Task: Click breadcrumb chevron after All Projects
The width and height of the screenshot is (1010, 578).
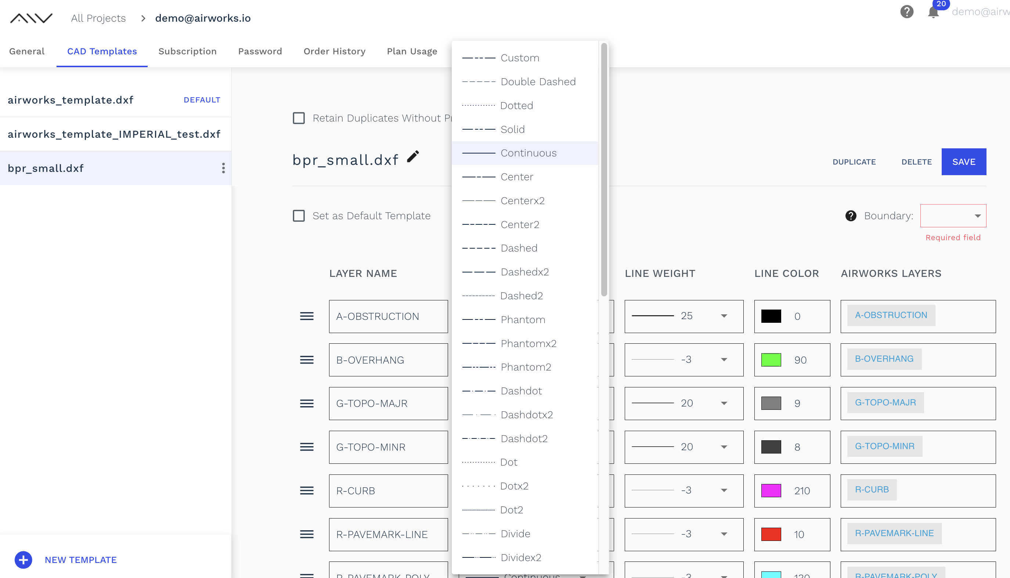Action: coord(143,18)
